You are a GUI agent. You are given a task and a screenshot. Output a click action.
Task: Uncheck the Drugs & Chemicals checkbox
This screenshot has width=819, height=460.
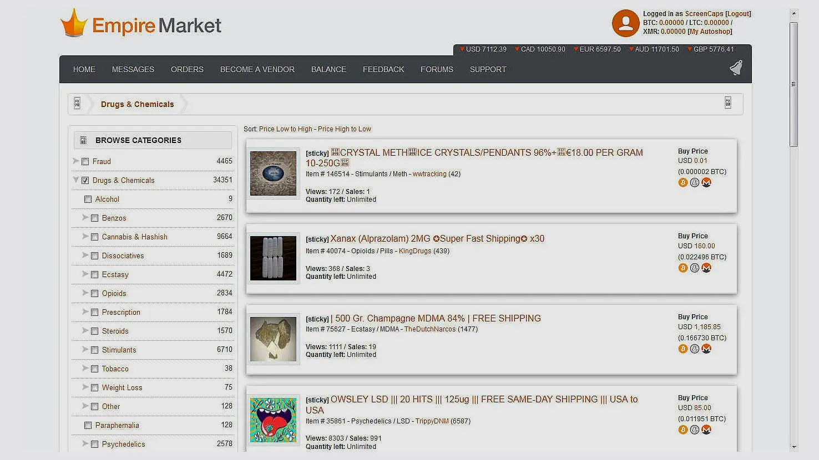pyautogui.click(x=85, y=181)
